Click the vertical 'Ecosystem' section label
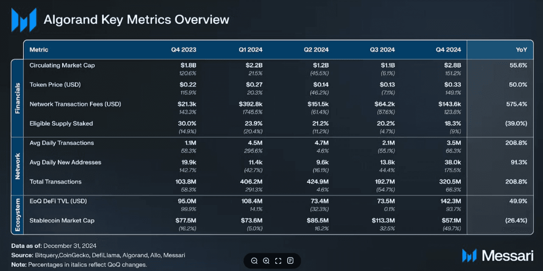Image resolution: width=543 pixels, height=271 pixels. click(x=18, y=215)
